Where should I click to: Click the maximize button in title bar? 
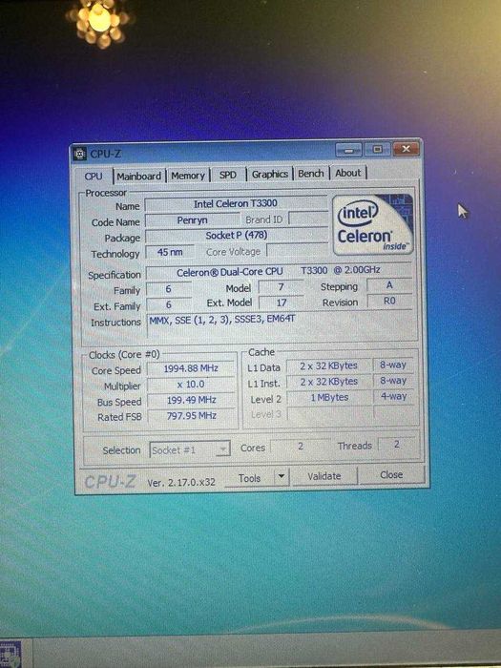(378, 149)
